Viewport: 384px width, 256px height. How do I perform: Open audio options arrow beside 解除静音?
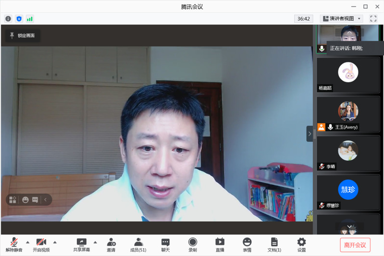pos(27,242)
